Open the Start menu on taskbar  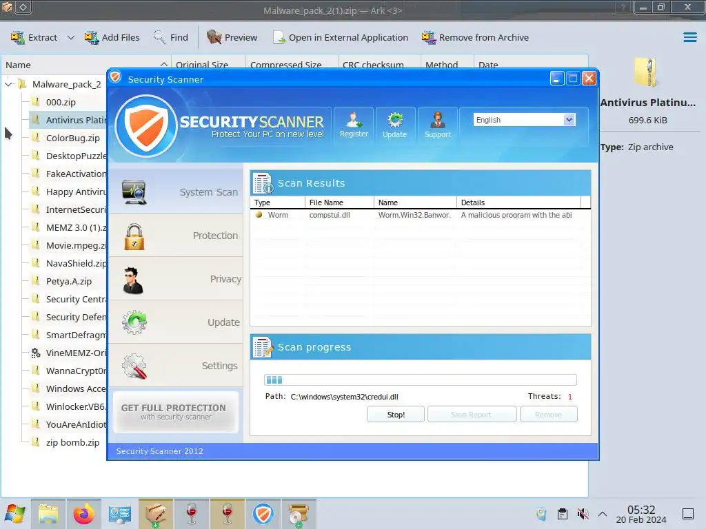[15, 514]
